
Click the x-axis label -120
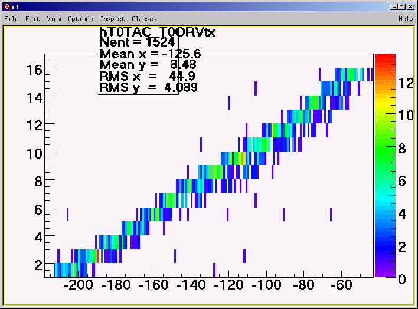tap(228, 285)
